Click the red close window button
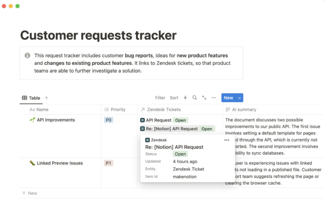Viewport: 324px width, 203px height. pyautogui.click(x=4, y=6)
